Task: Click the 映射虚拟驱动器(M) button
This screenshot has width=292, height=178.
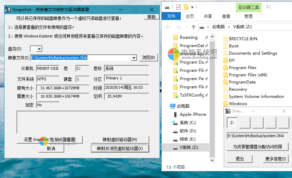Action: coord(120,140)
